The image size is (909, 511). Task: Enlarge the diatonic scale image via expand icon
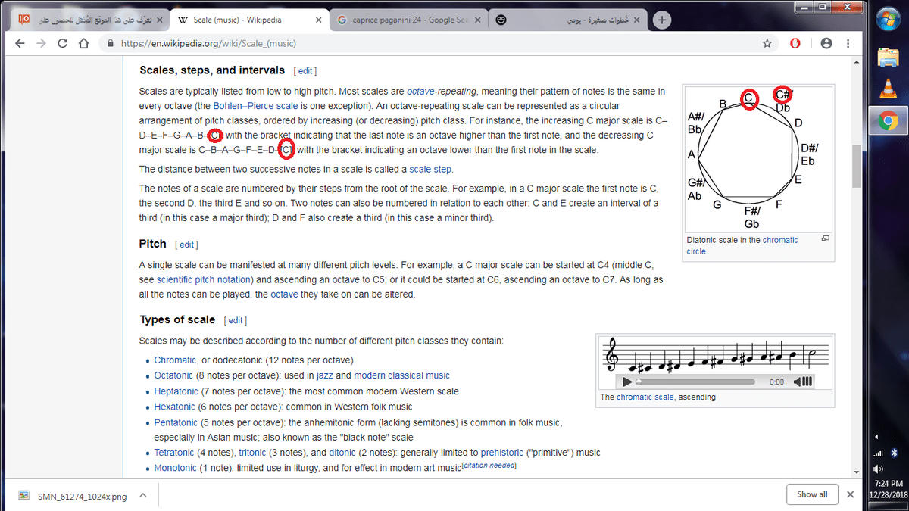click(x=825, y=239)
